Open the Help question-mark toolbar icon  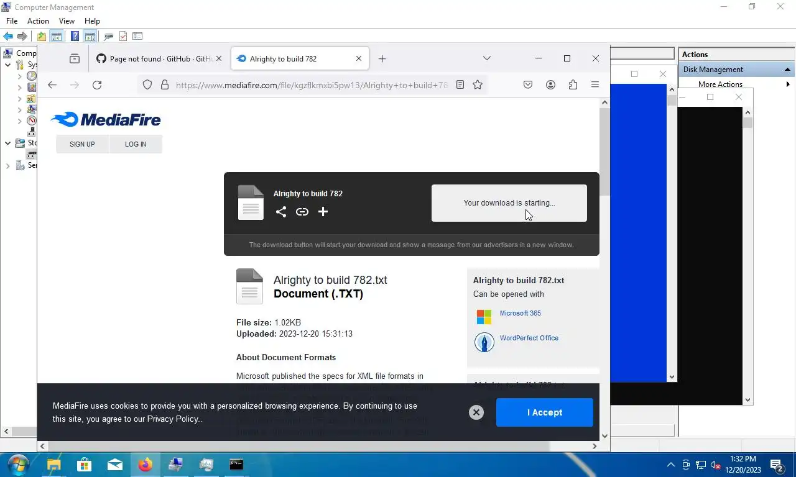[x=75, y=37]
